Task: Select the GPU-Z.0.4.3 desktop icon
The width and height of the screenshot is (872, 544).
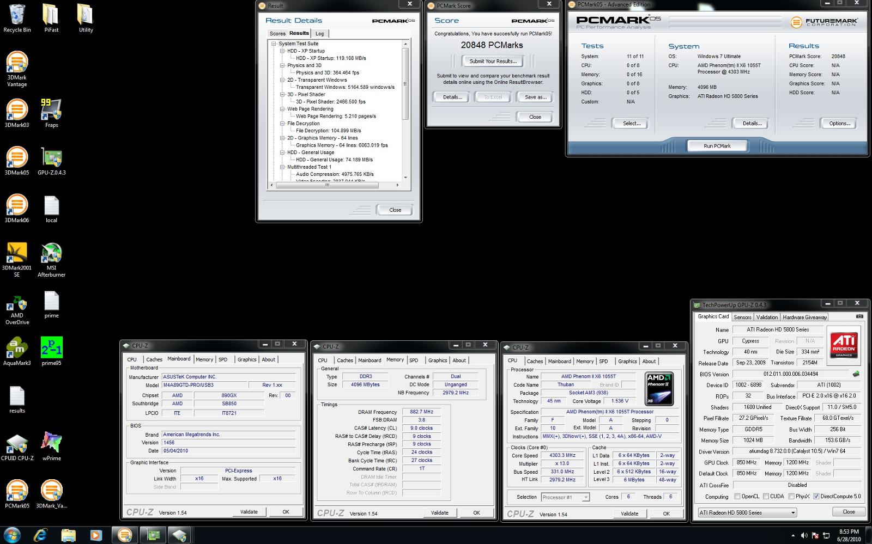Action: tap(51, 161)
